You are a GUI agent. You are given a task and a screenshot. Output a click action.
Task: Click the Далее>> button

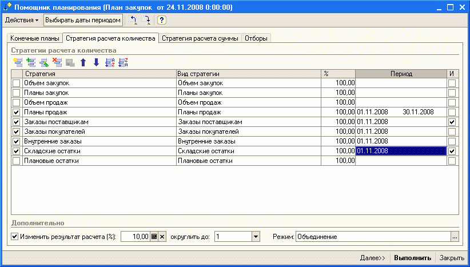coord(373,258)
